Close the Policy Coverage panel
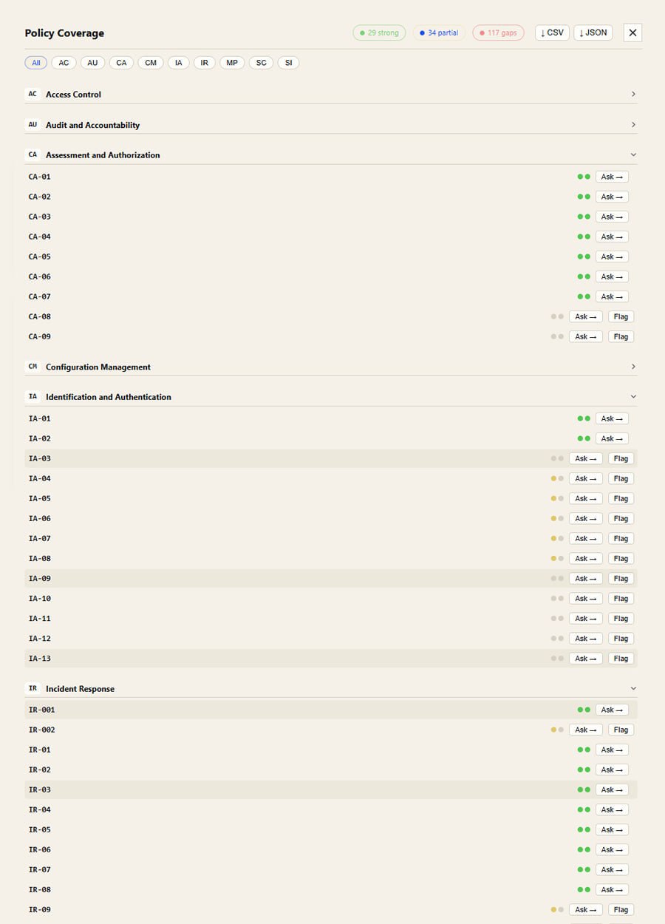The image size is (665, 924). pos(632,33)
